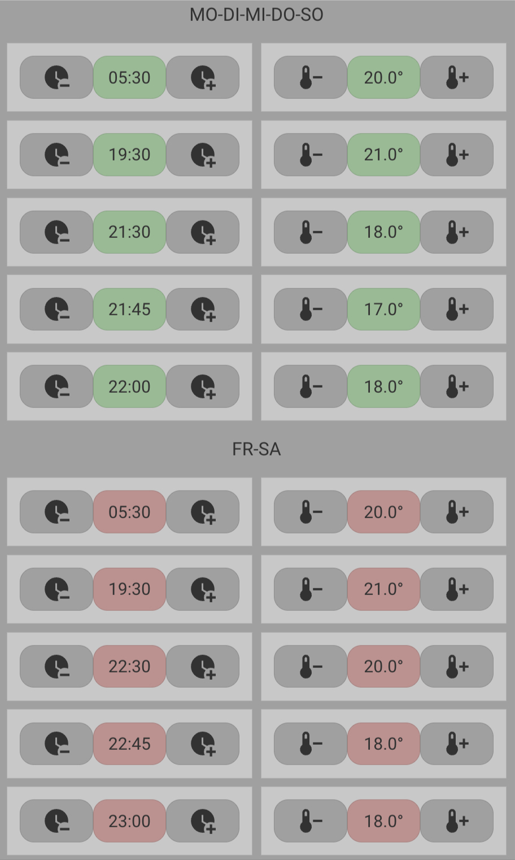Decrease the green 05:30 time in MO-DI-MI-DO-SO

56,77
